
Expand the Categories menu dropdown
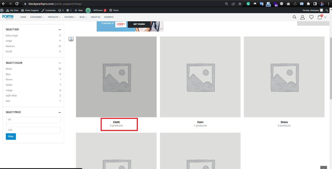(37, 17)
